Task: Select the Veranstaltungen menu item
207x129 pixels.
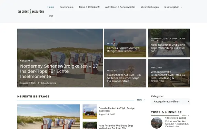Action: click(150, 7)
